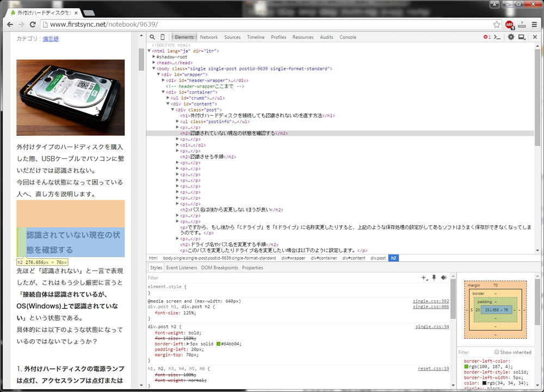Viewport: 544px width, 392px height.
Task: Expand the #shadow-root node
Action: (154, 57)
